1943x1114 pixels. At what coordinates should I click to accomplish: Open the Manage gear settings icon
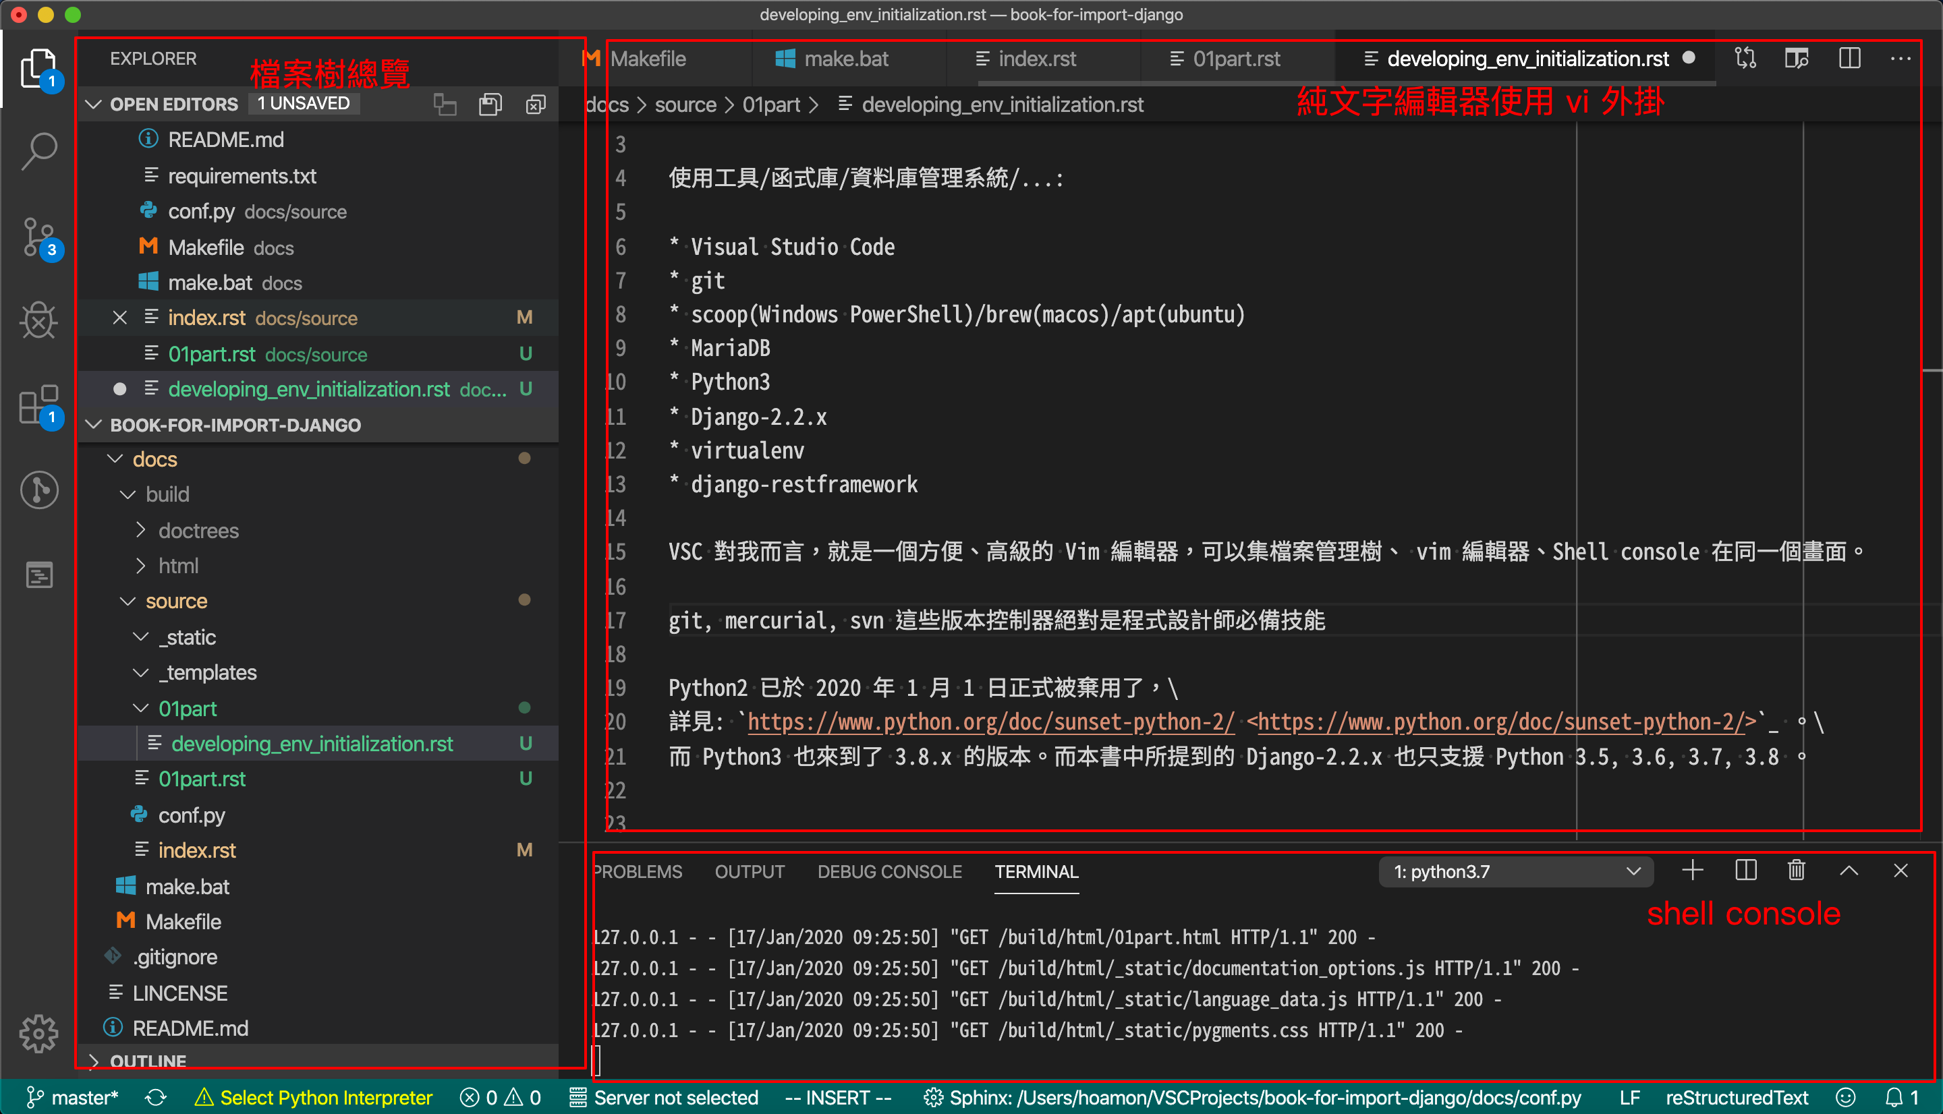click(x=38, y=1034)
